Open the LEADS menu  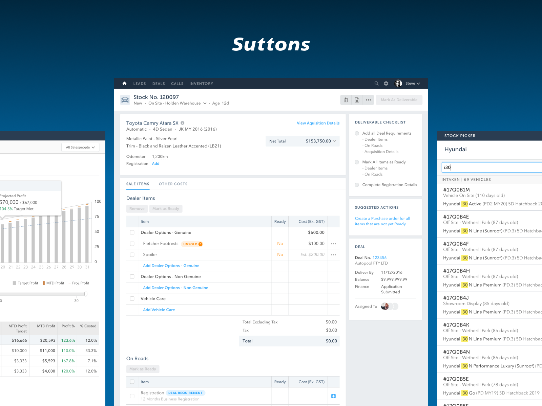140,84
